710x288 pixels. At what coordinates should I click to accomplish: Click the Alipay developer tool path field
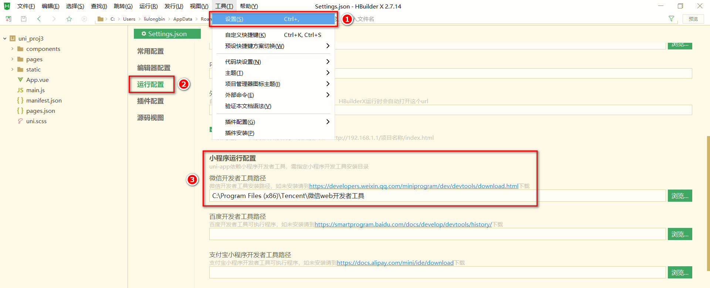pos(437,273)
